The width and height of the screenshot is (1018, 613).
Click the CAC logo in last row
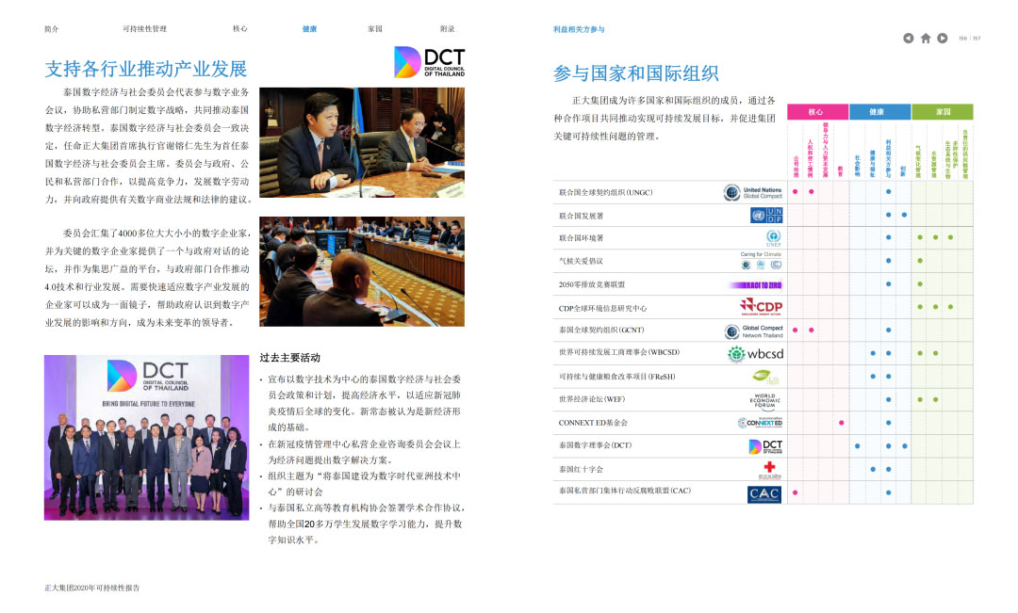pos(763,493)
